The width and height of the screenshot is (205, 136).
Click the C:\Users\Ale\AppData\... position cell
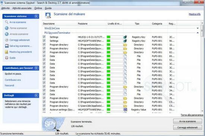(x=91, y=106)
